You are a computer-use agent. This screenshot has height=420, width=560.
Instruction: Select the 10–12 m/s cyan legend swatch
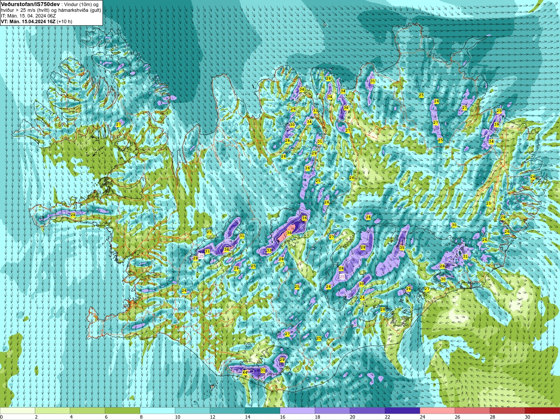[192, 411]
